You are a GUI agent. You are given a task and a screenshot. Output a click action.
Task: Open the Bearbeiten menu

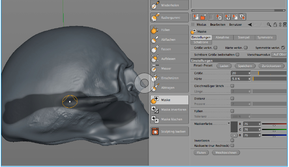217,25
